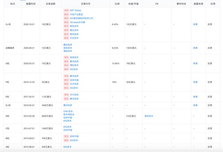Click 反馈 in G+轮 row
223x152 pixels.
pos(210,24)
